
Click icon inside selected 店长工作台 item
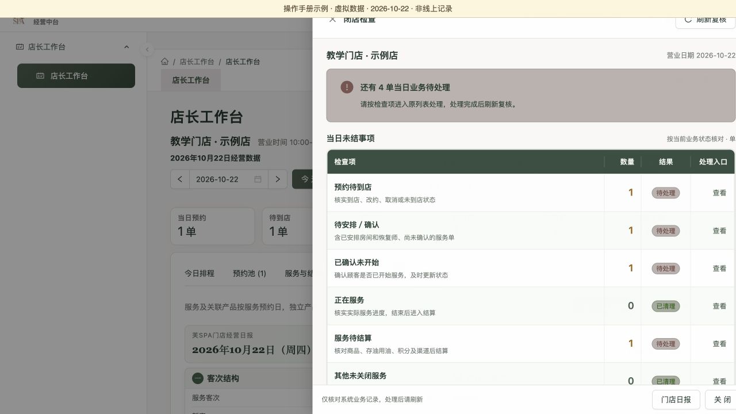[40, 76]
